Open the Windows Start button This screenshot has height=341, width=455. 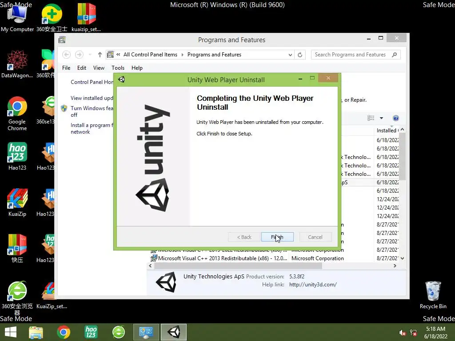coord(11,332)
